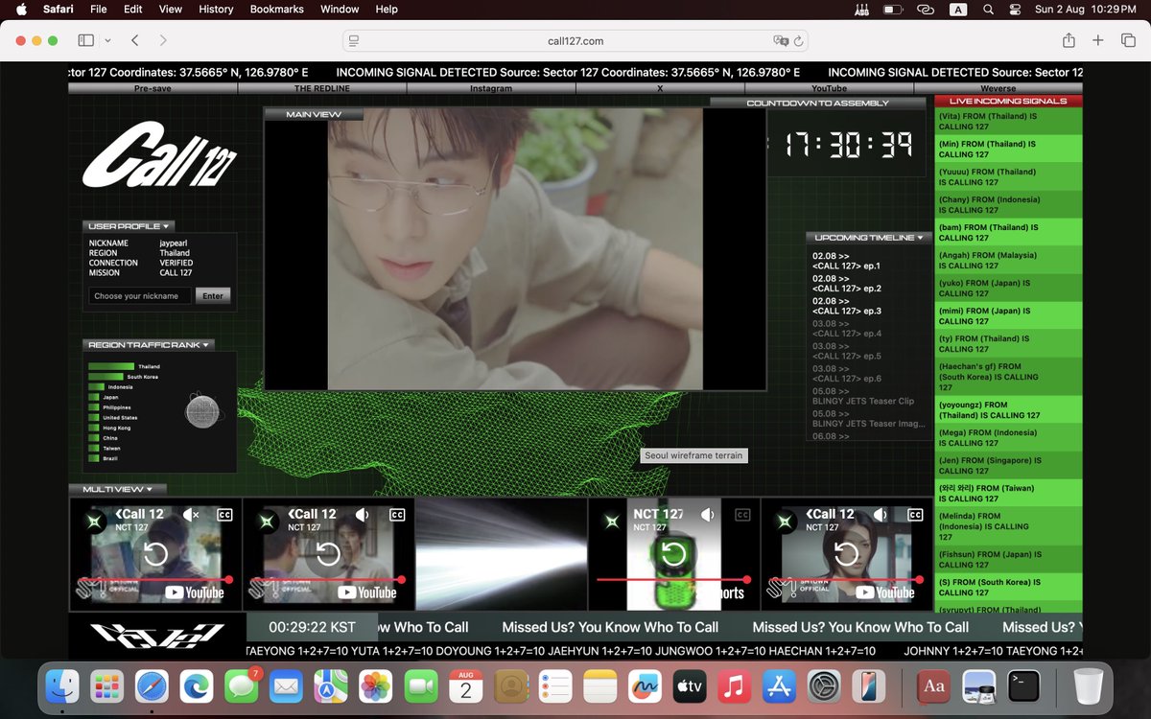1151x719 pixels.
Task: Open YouTube logo on fifth multi-view video
Action: [885, 592]
